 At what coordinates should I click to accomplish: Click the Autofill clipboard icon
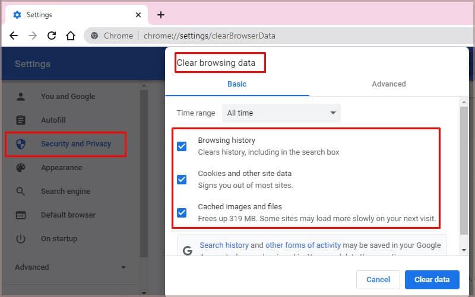(x=21, y=120)
